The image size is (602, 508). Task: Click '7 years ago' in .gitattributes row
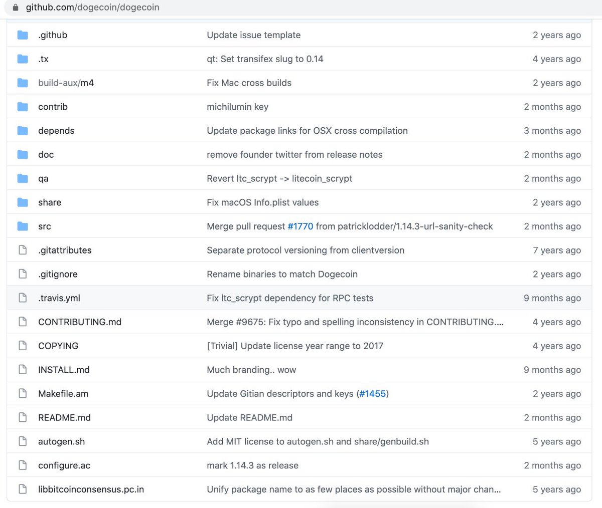557,250
